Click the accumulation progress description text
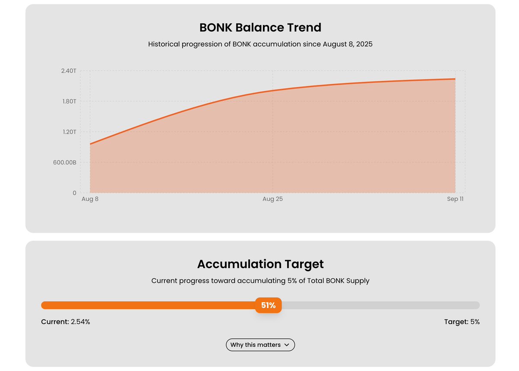Viewport: 519px width, 371px height. (260, 281)
